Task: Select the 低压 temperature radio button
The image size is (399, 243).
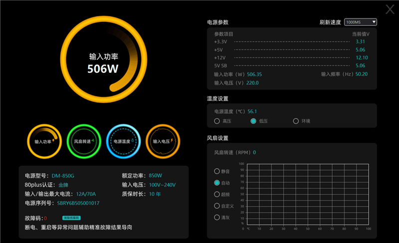Action: click(x=253, y=121)
